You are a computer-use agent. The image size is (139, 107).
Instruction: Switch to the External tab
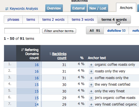(78, 8)
